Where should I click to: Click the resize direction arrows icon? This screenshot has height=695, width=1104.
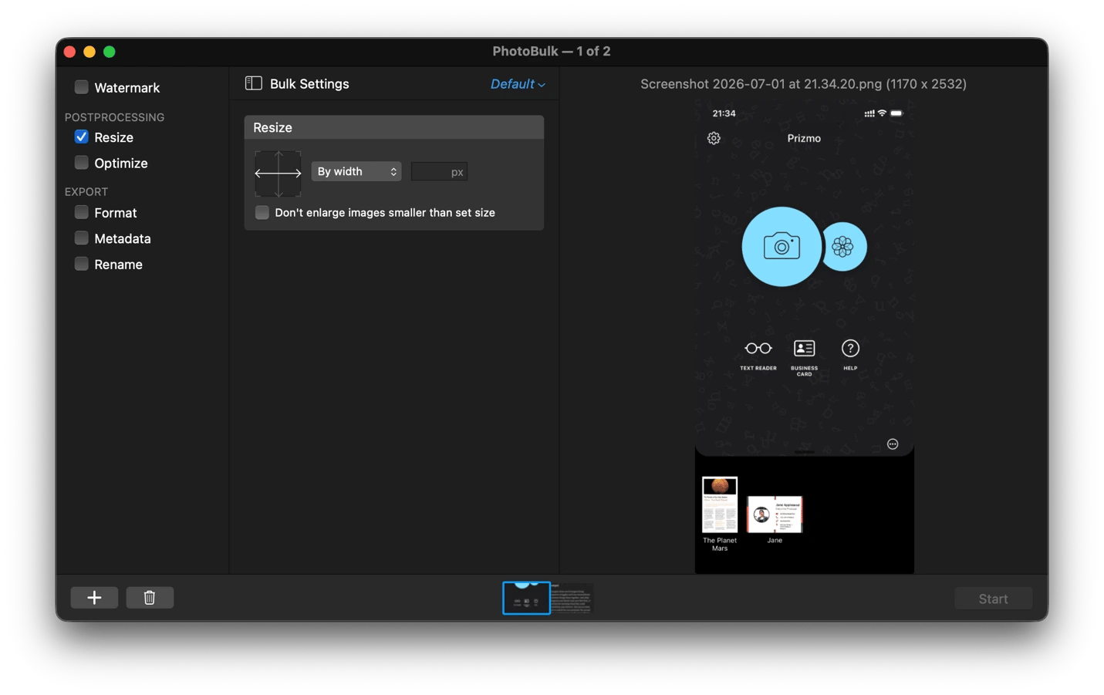[x=278, y=174]
